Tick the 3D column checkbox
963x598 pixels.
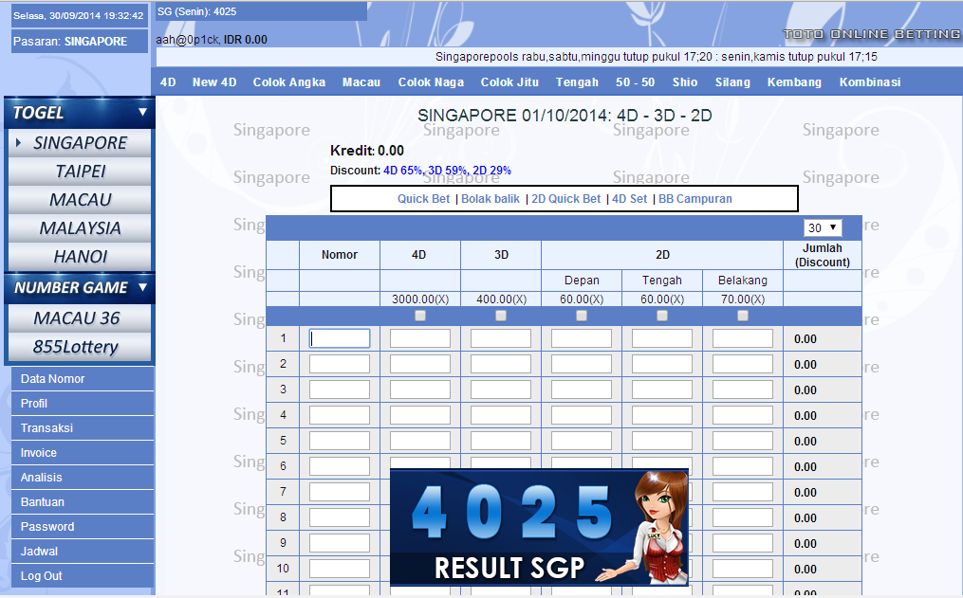coord(501,316)
